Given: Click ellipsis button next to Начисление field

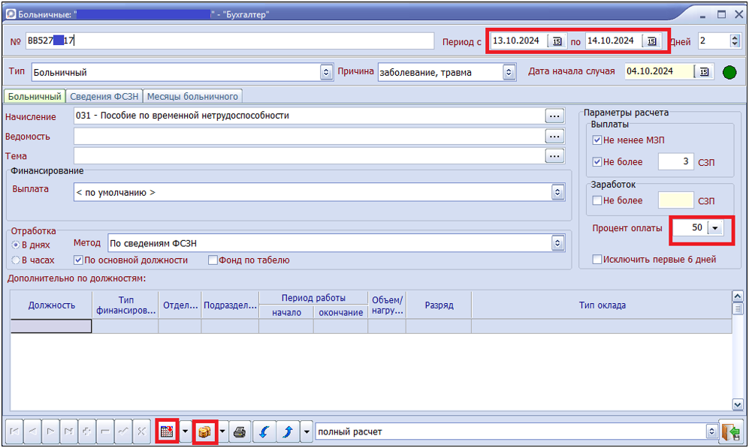Looking at the screenshot, I should tap(554, 116).
